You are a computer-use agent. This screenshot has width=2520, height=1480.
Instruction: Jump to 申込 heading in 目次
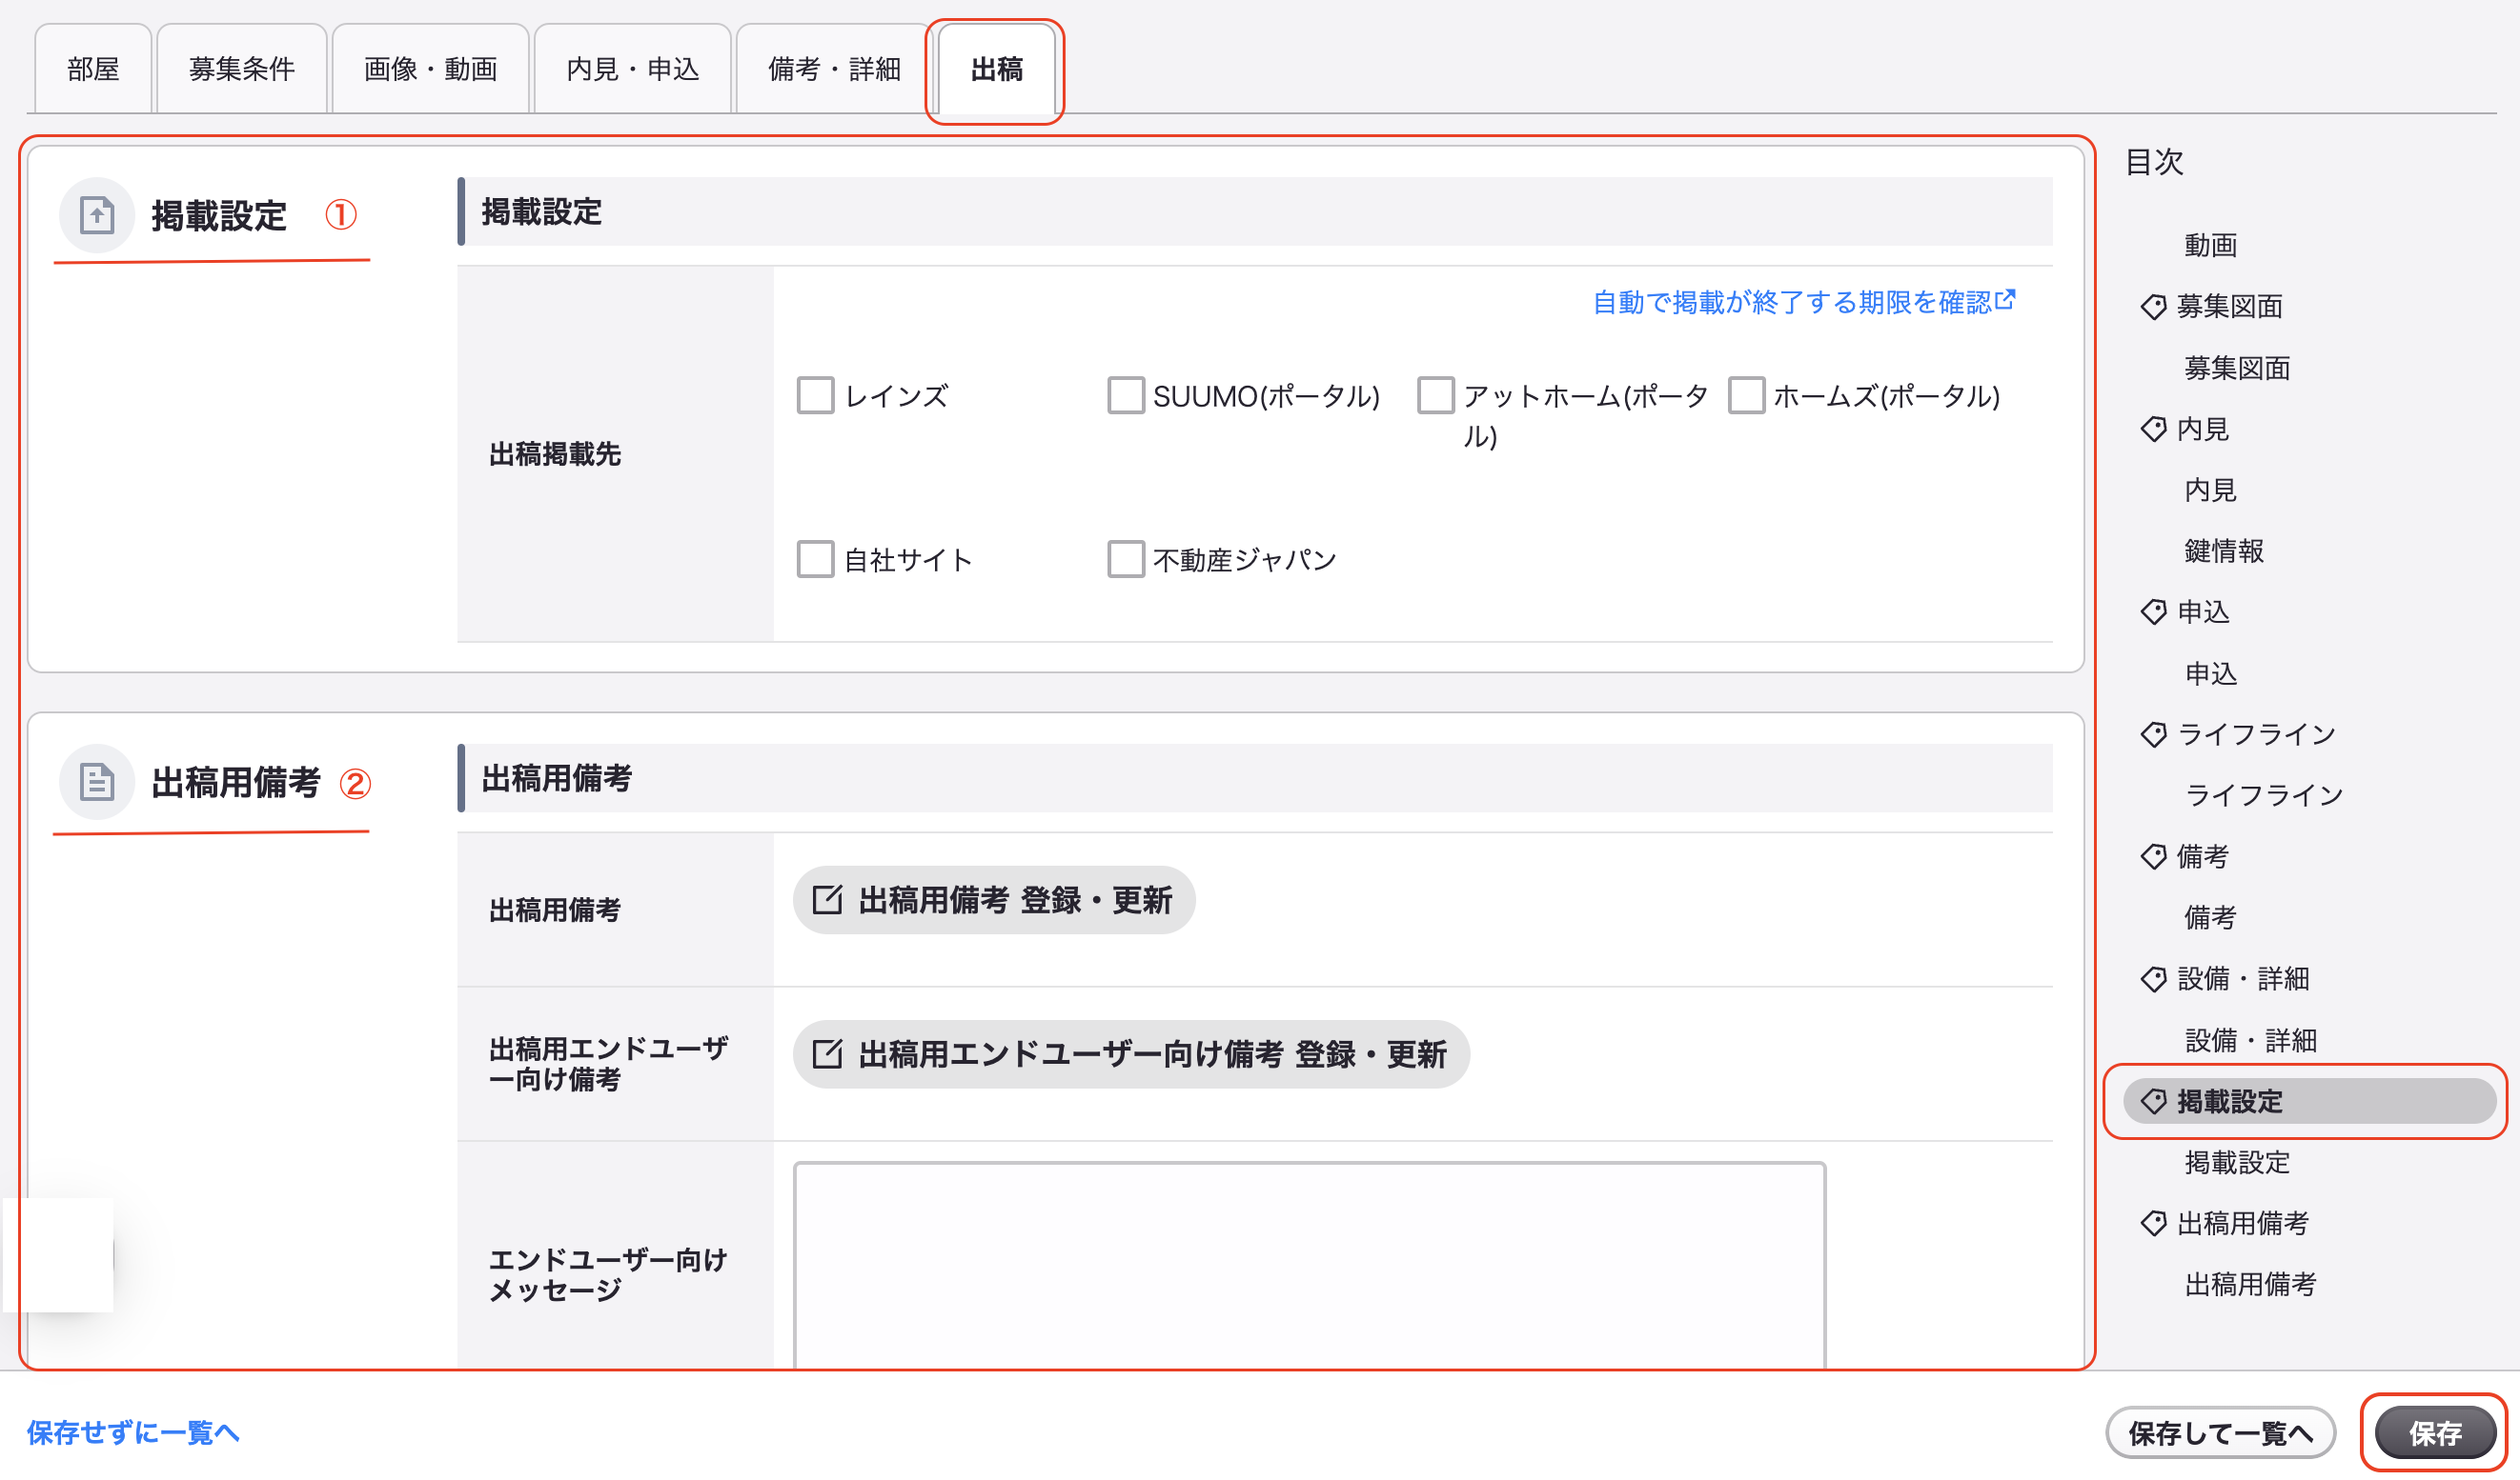[x=2203, y=611]
